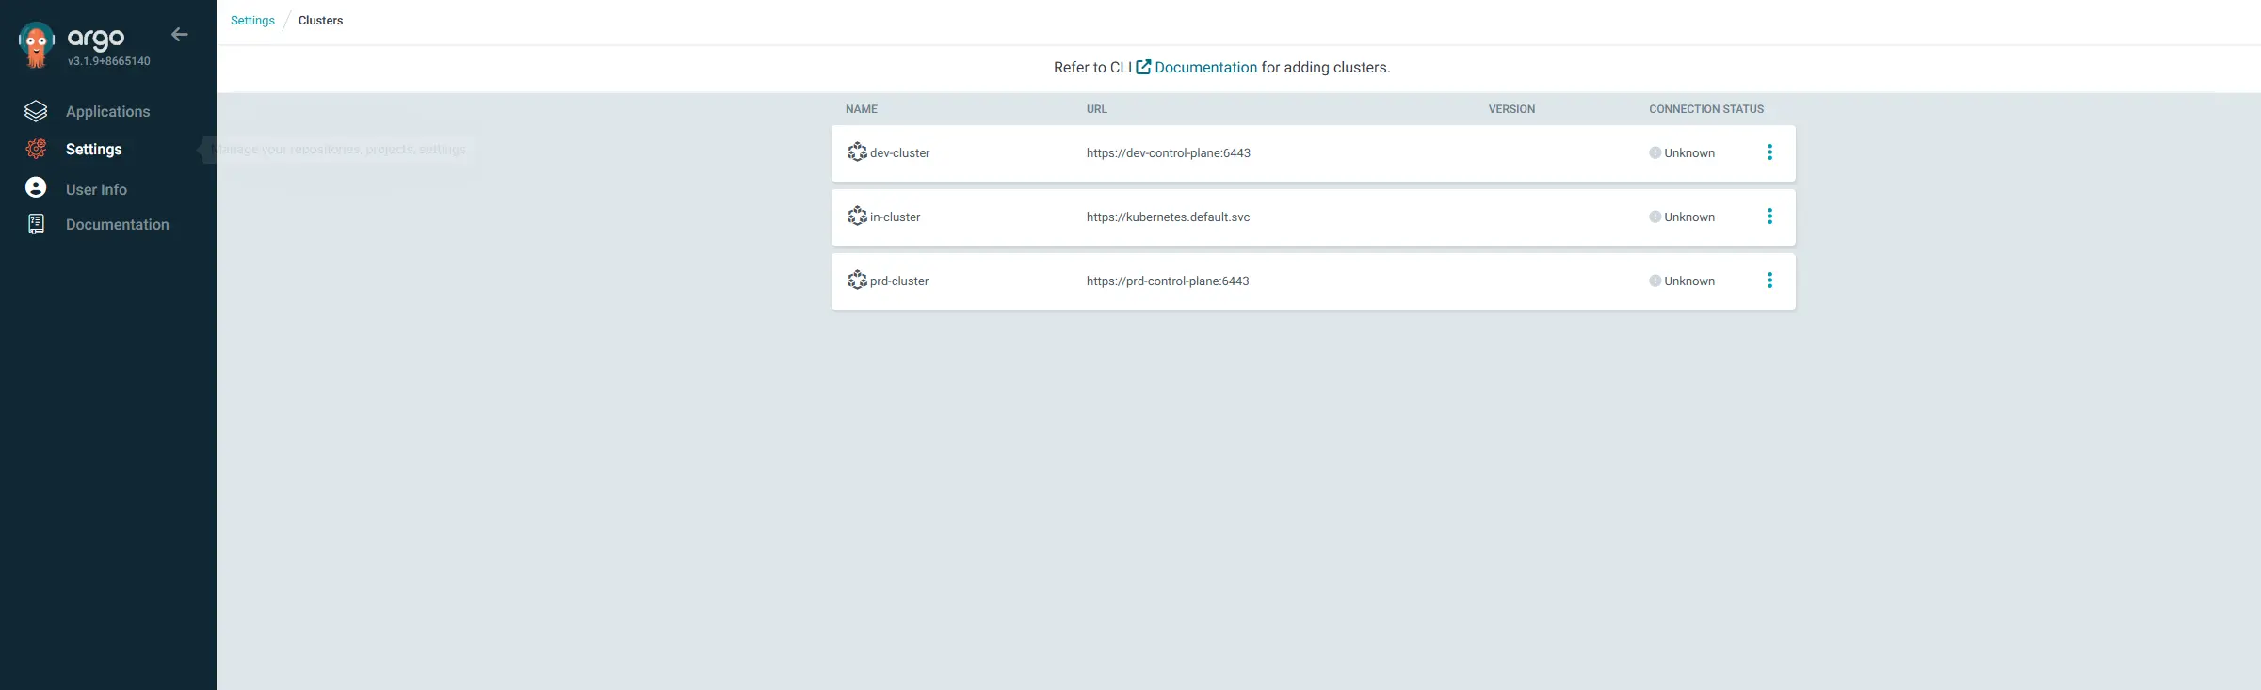The width and height of the screenshot is (2261, 690).
Task: Open the dev-cluster three-dot menu
Action: point(1769,152)
